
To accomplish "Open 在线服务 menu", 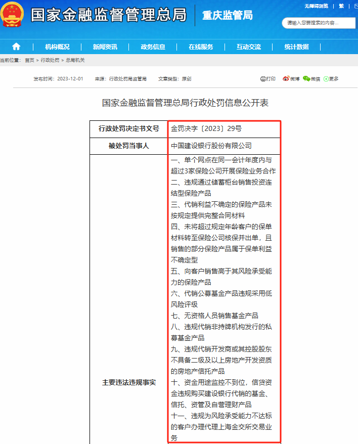I will pyautogui.click(x=201, y=47).
